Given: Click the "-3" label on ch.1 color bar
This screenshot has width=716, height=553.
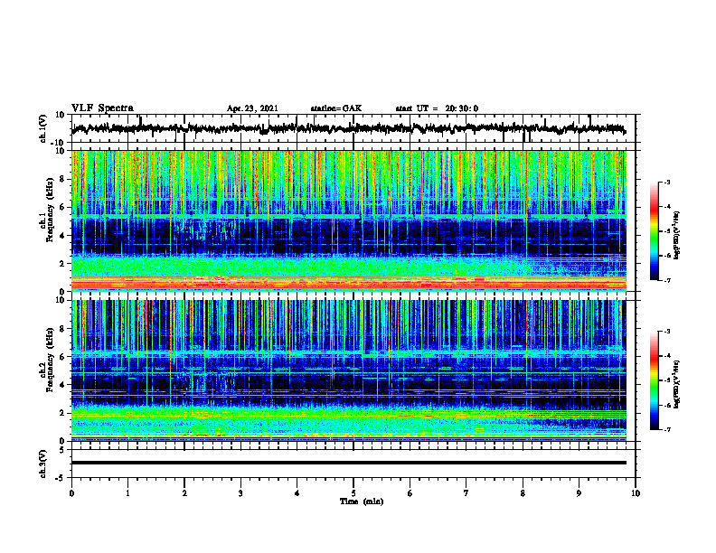Looking at the screenshot, I should coord(667,182).
